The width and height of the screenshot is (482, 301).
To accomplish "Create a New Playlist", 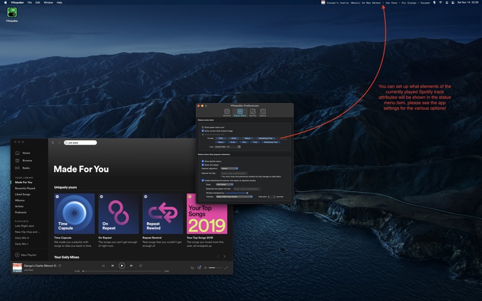I will pos(25,255).
